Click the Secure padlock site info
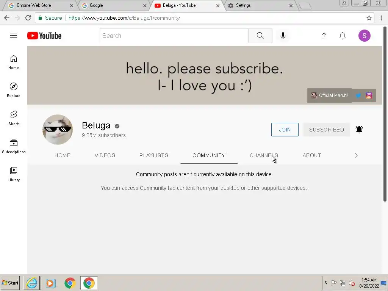Image resolution: width=388 pixels, height=291 pixels. click(50, 18)
